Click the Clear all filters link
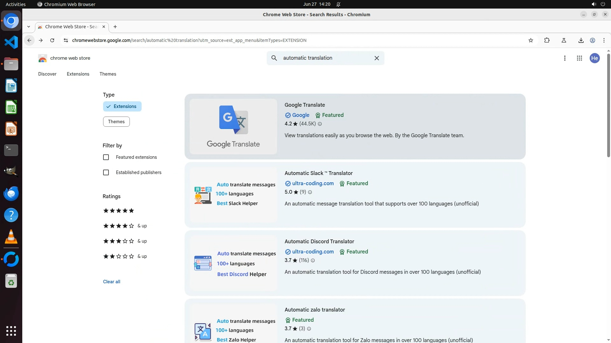Screen dimensions: 611x343 [x=111, y=282]
